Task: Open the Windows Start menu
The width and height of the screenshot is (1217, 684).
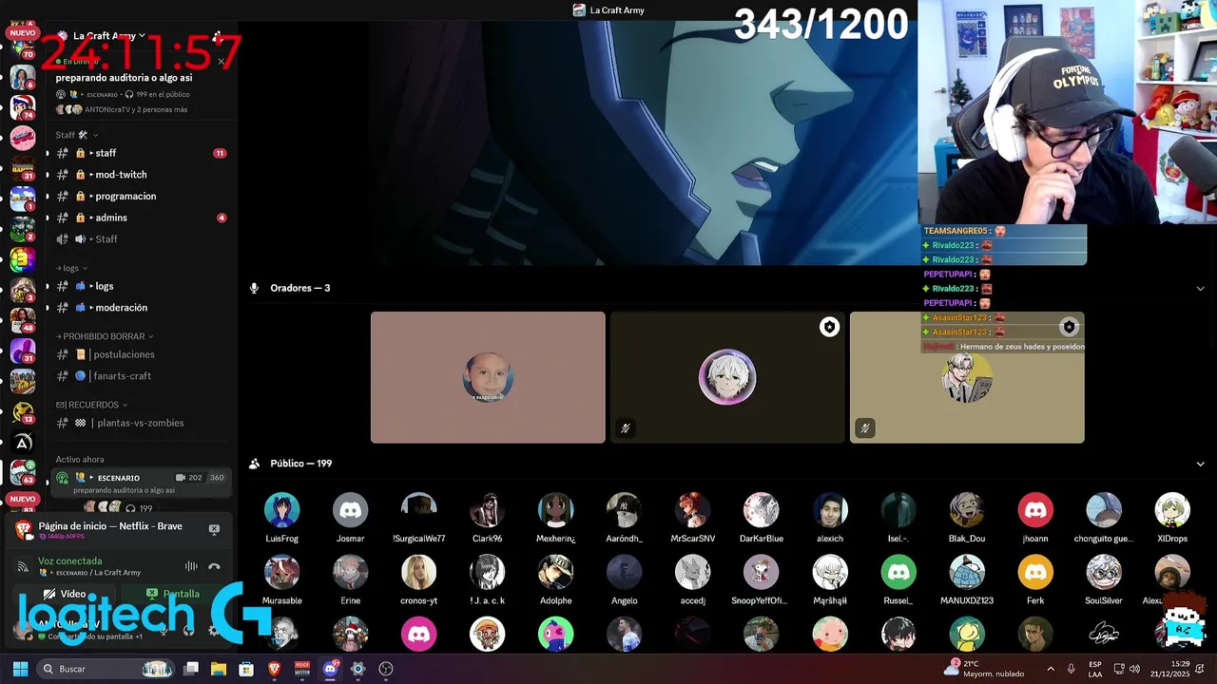Action: 20,669
